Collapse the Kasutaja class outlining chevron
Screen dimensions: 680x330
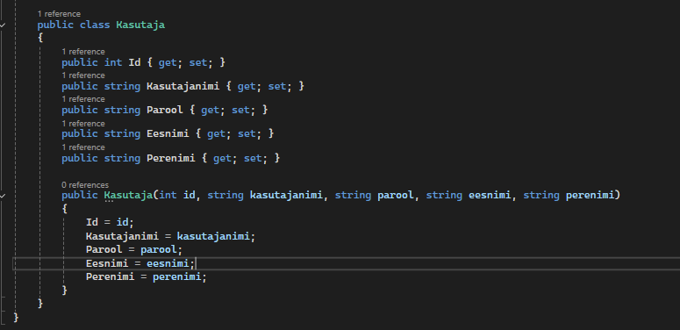(x=3, y=25)
